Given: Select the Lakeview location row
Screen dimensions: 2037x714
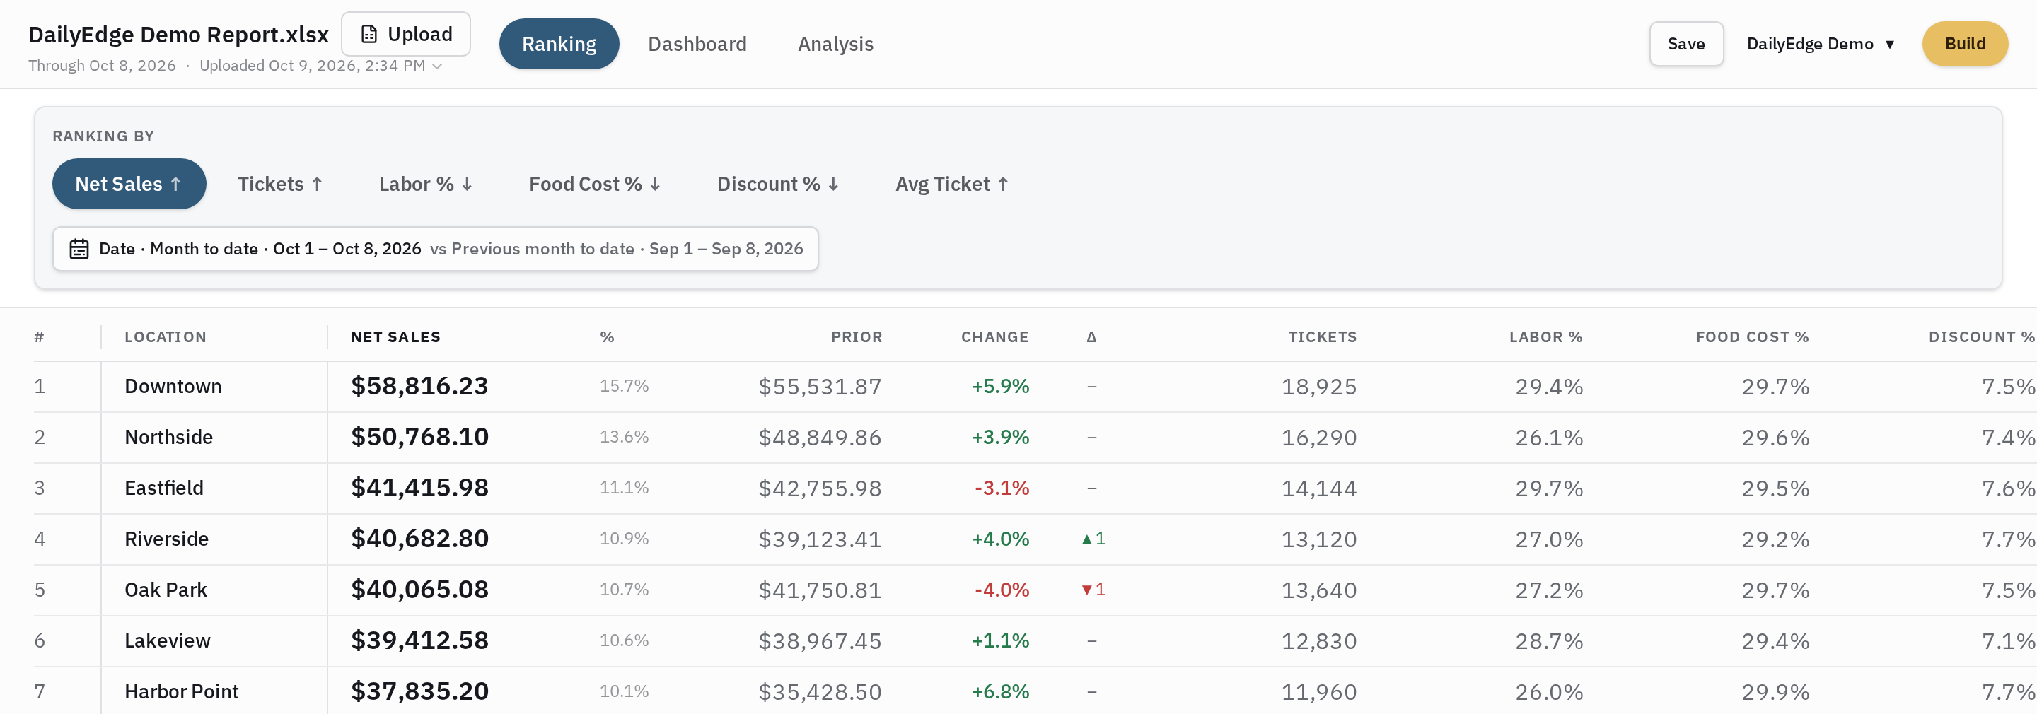Looking at the screenshot, I should tap(1035, 640).
